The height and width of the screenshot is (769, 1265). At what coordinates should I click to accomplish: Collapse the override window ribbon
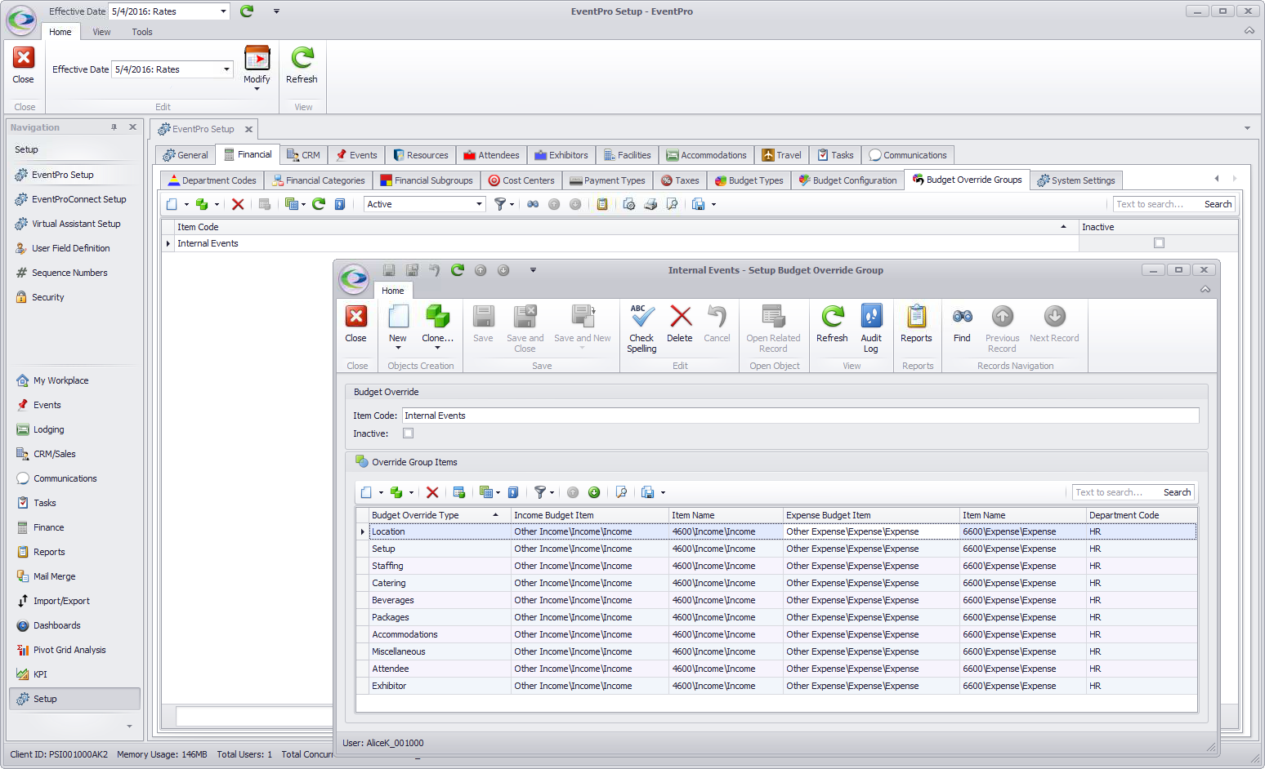click(x=1205, y=290)
